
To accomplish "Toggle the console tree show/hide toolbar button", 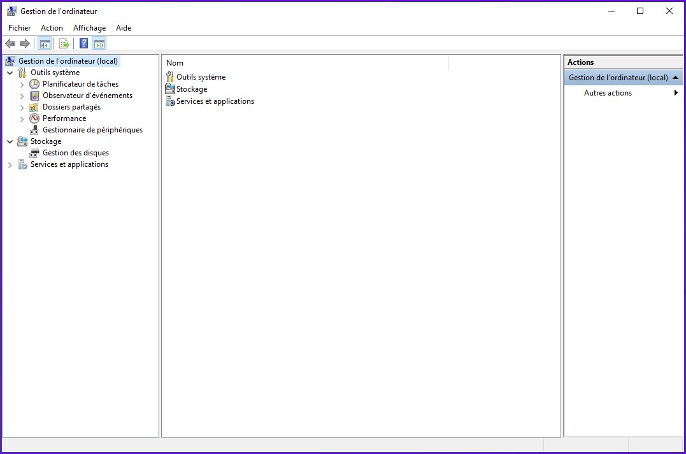I will point(45,43).
